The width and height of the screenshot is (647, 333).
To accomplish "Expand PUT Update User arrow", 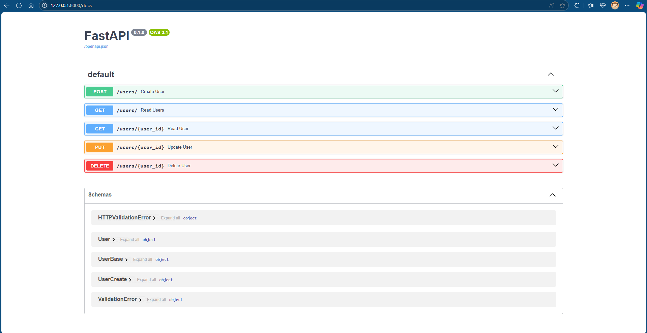I will (556, 147).
